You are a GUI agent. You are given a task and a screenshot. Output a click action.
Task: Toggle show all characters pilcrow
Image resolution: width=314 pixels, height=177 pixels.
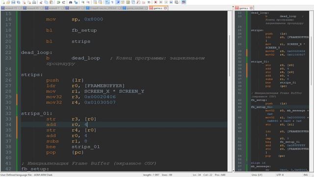[x=112, y=2]
